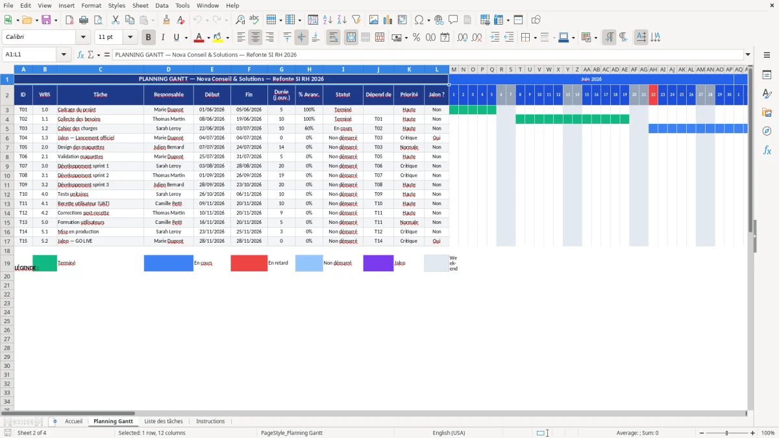This screenshot has height=438, width=779.
Task: Switch to the Liste des tâches sheet tab
Action: click(164, 422)
